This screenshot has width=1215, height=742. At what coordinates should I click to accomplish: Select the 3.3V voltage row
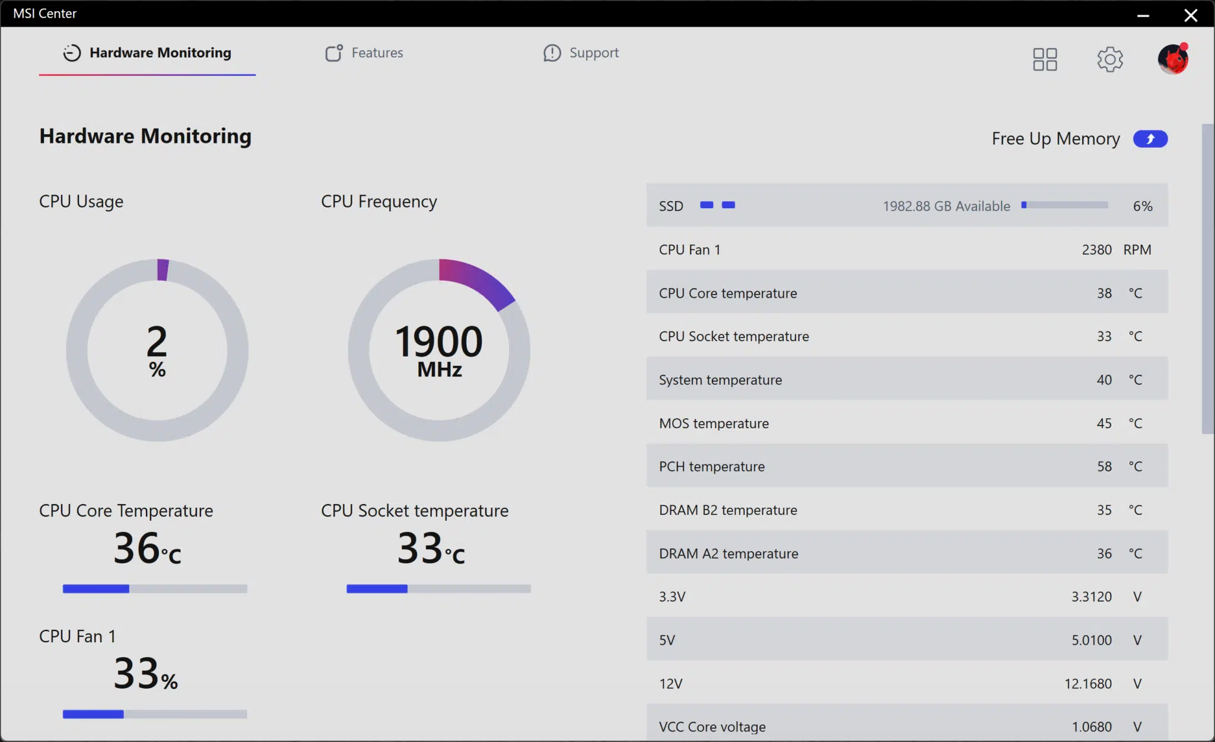[x=907, y=596]
